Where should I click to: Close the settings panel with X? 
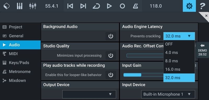(206, 16)
